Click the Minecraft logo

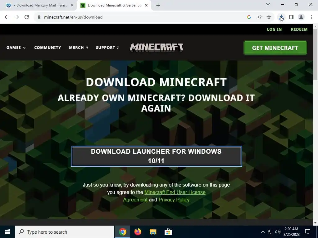click(x=157, y=47)
